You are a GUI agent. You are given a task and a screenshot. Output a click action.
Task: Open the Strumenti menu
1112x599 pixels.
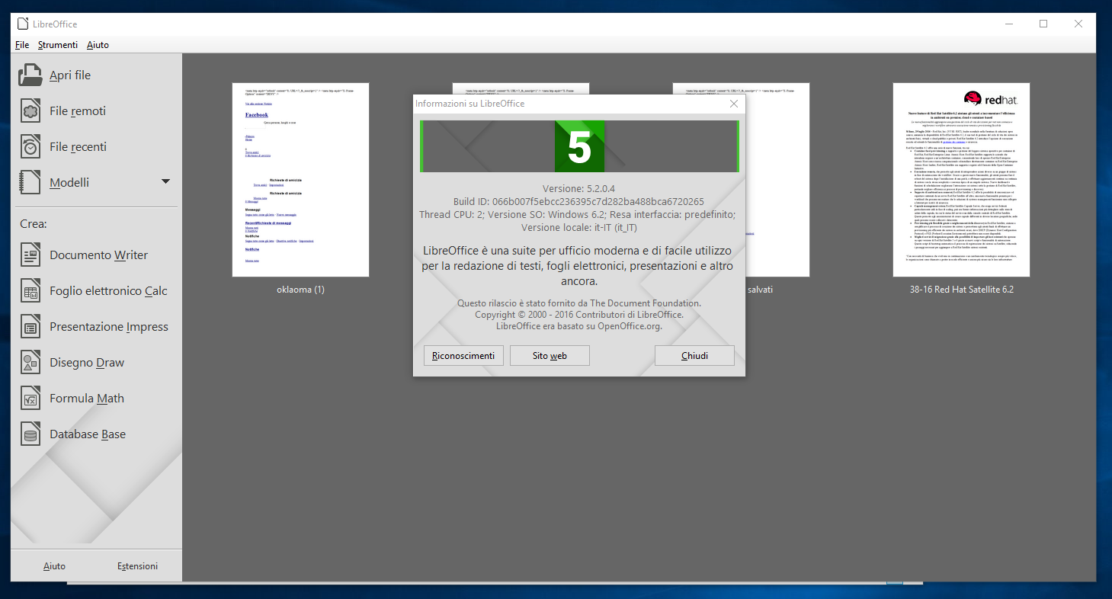click(58, 45)
